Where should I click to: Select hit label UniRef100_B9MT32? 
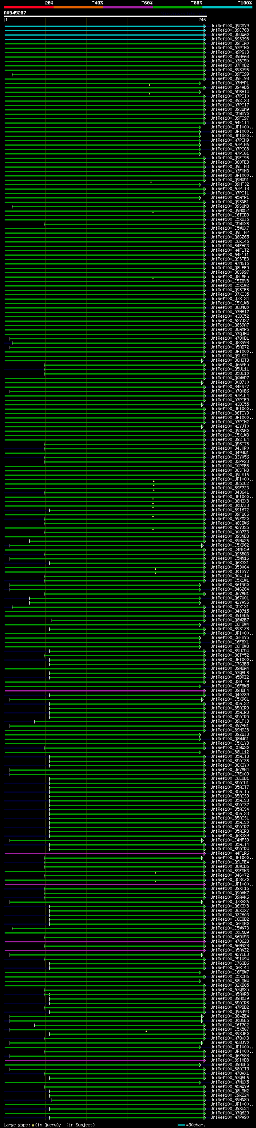click(229, 184)
